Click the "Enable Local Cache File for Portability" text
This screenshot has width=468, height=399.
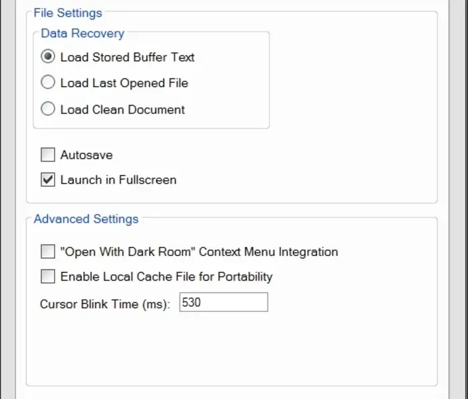point(166,277)
